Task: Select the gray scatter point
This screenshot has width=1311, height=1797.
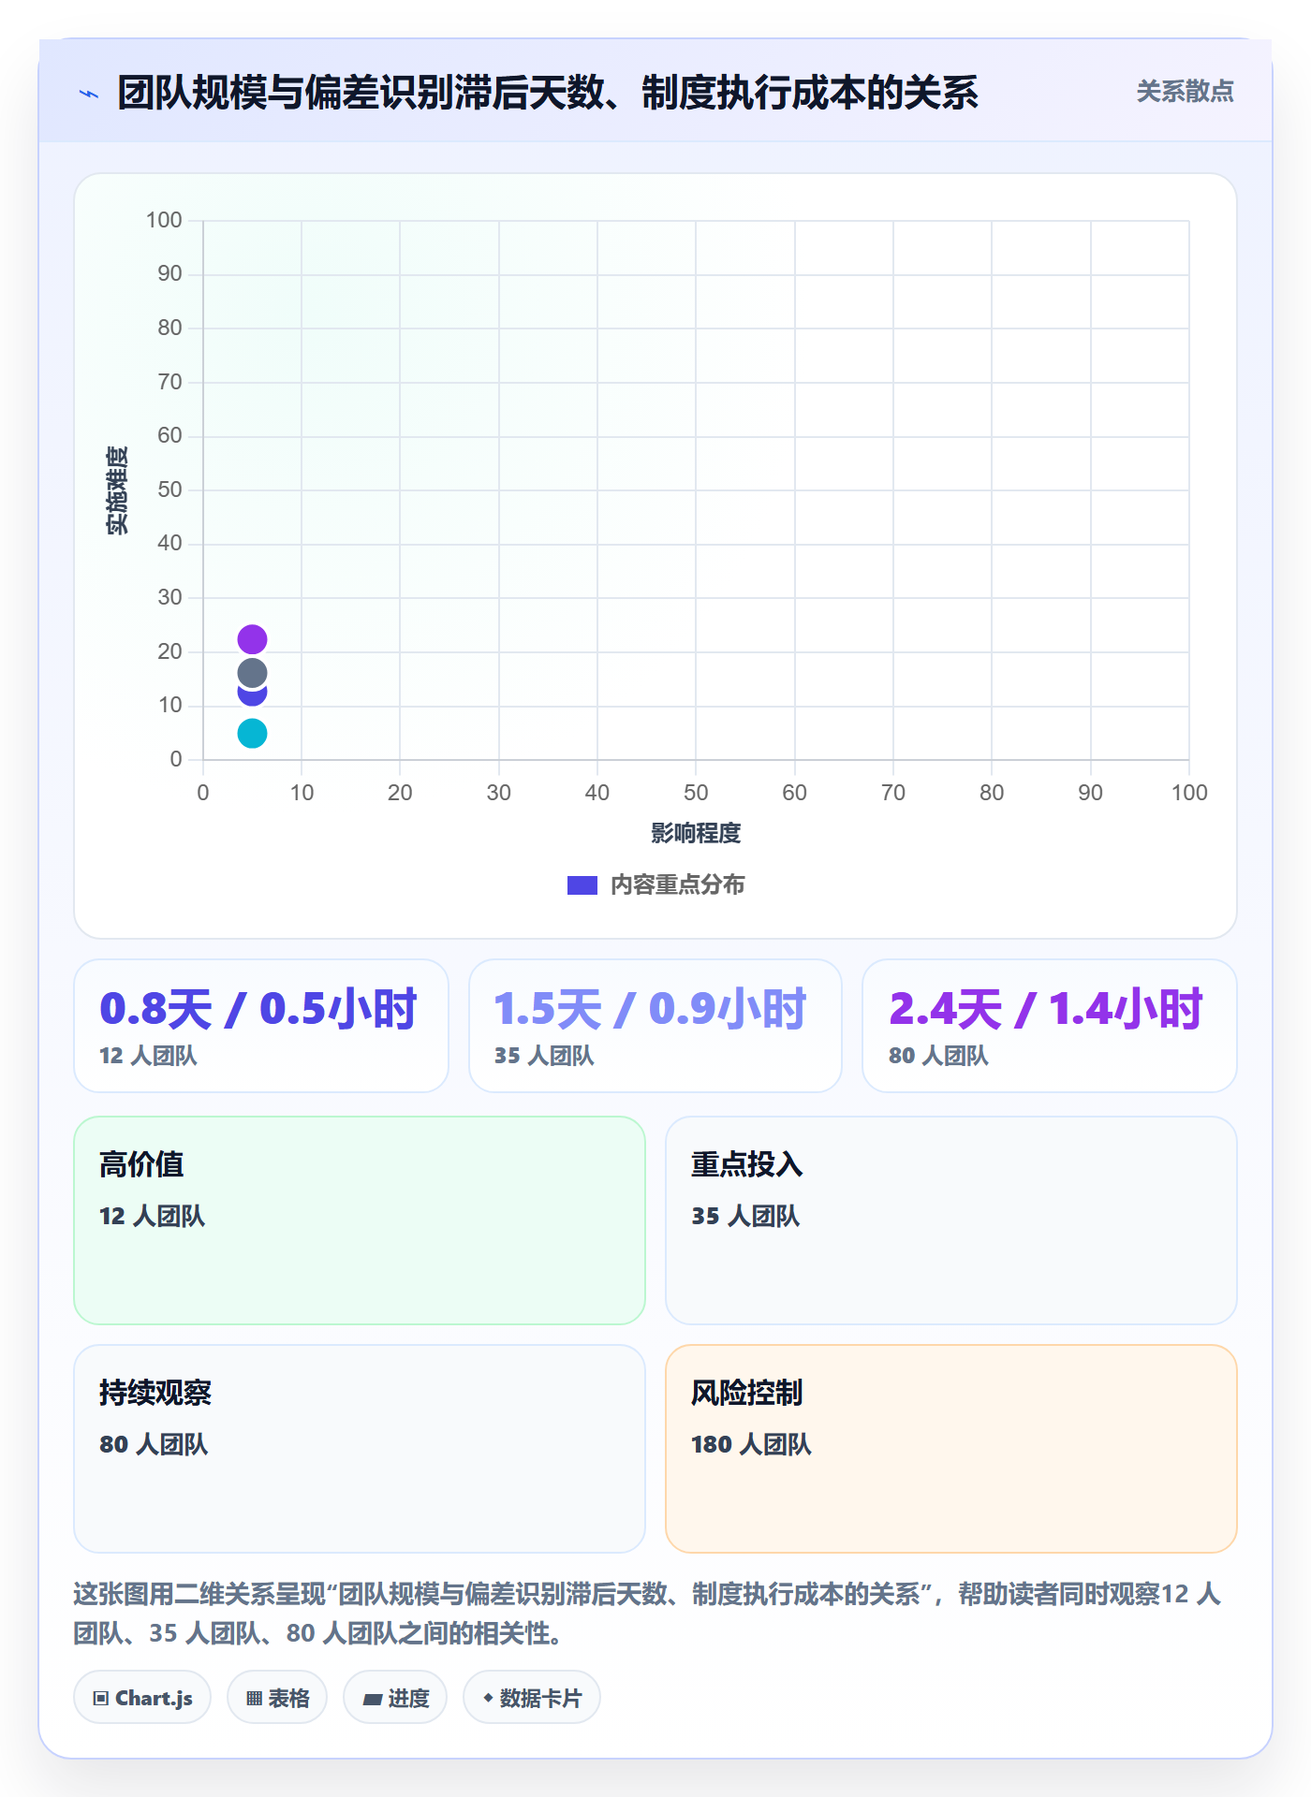Action: (x=252, y=673)
